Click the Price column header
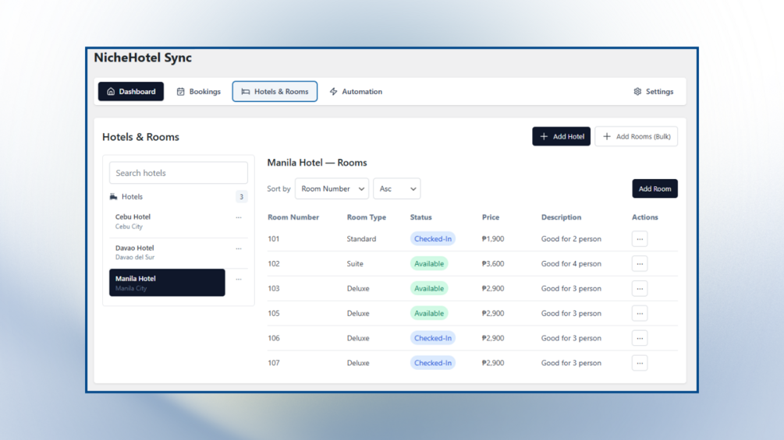The image size is (784, 440). (491, 217)
